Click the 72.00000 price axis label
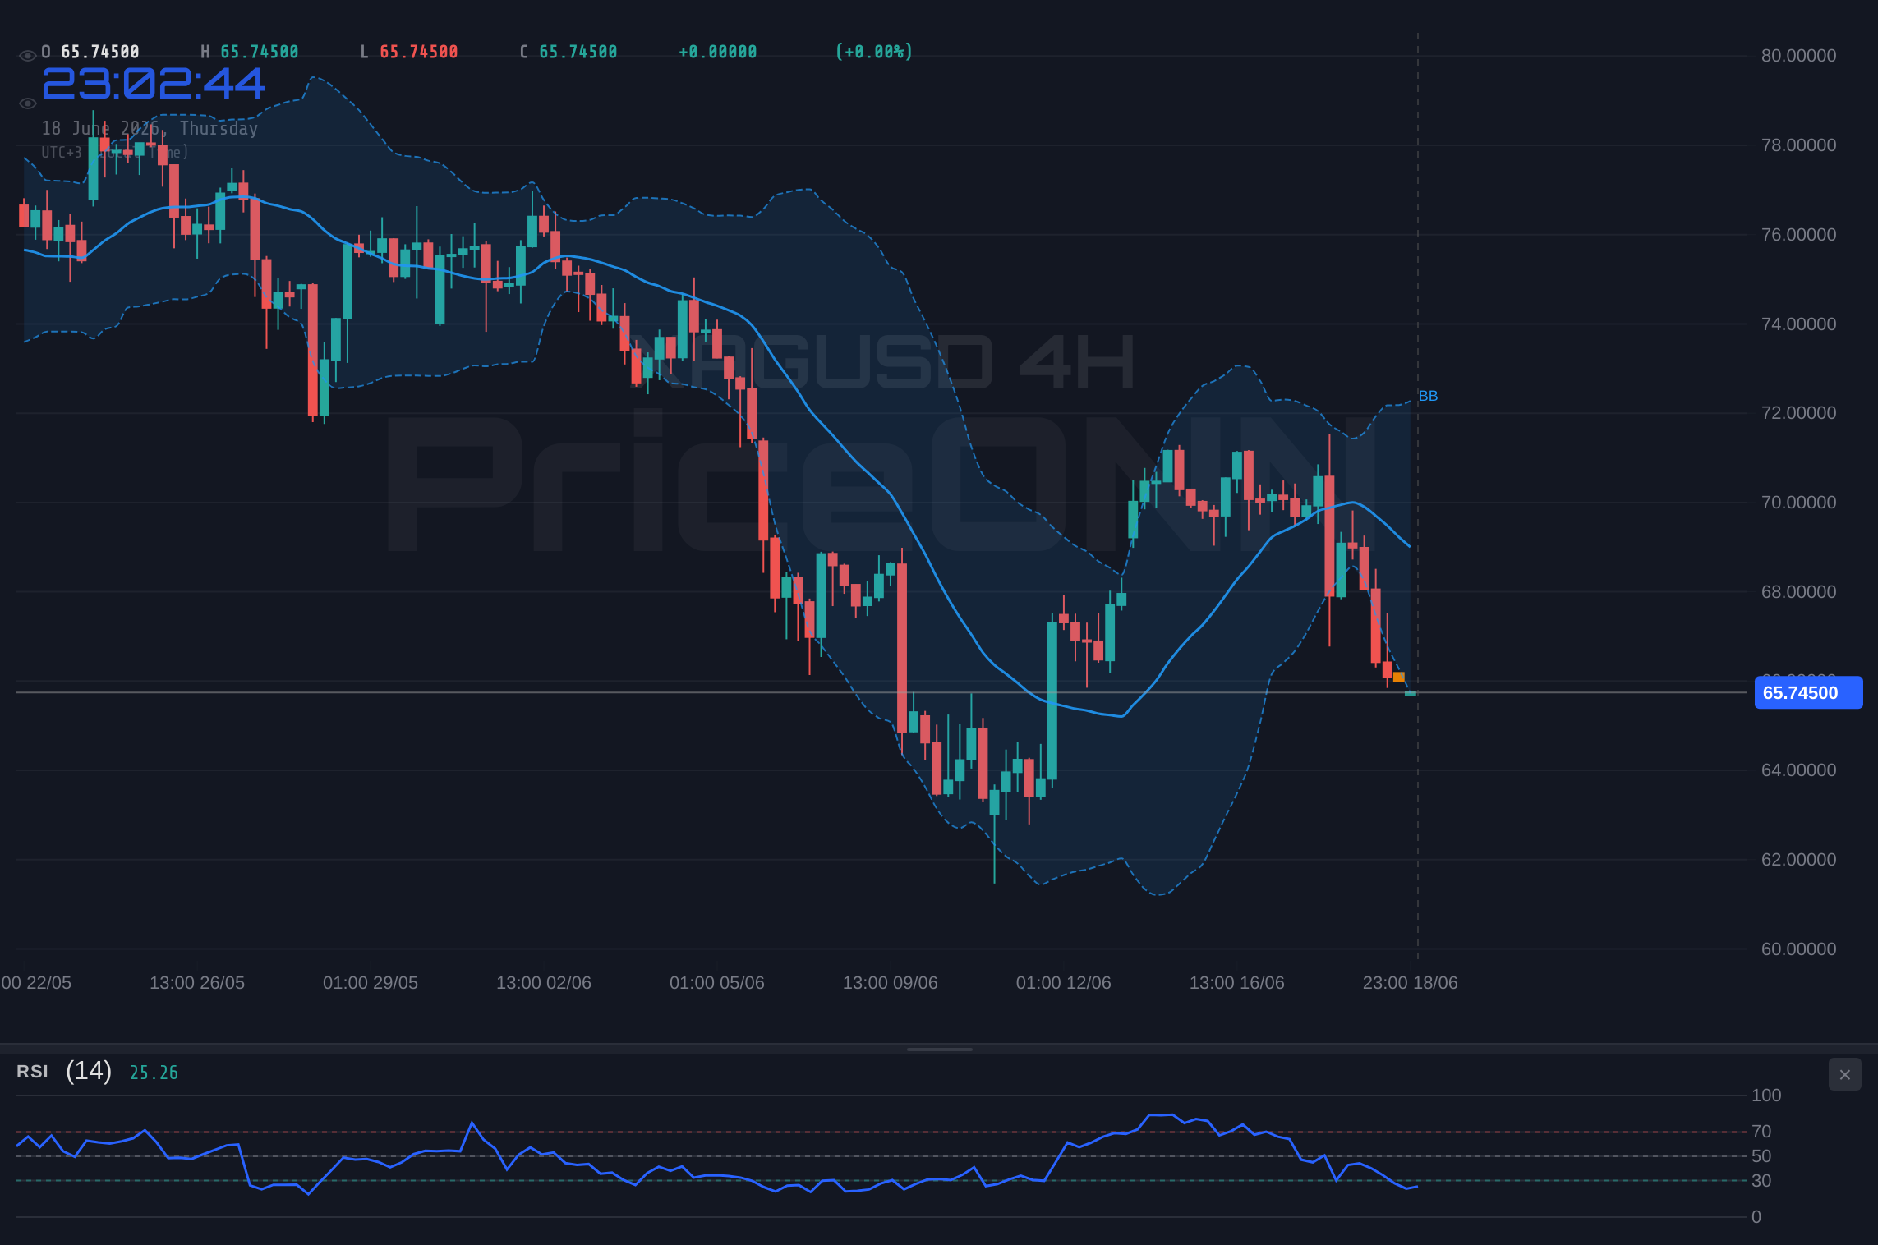The height and width of the screenshot is (1245, 1878). pyautogui.click(x=1798, y=413)
